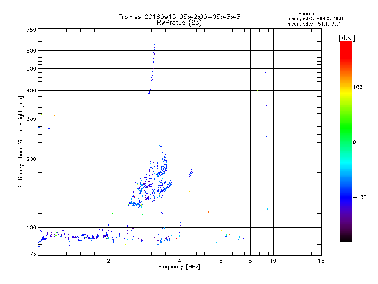378x284 pixels.
Task: Click colorbar tick label '-100'
Action: [360, 197]
